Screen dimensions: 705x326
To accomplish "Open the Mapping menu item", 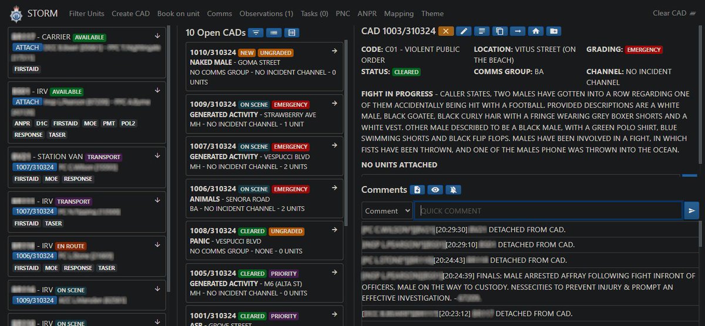I will coord(399,14).
